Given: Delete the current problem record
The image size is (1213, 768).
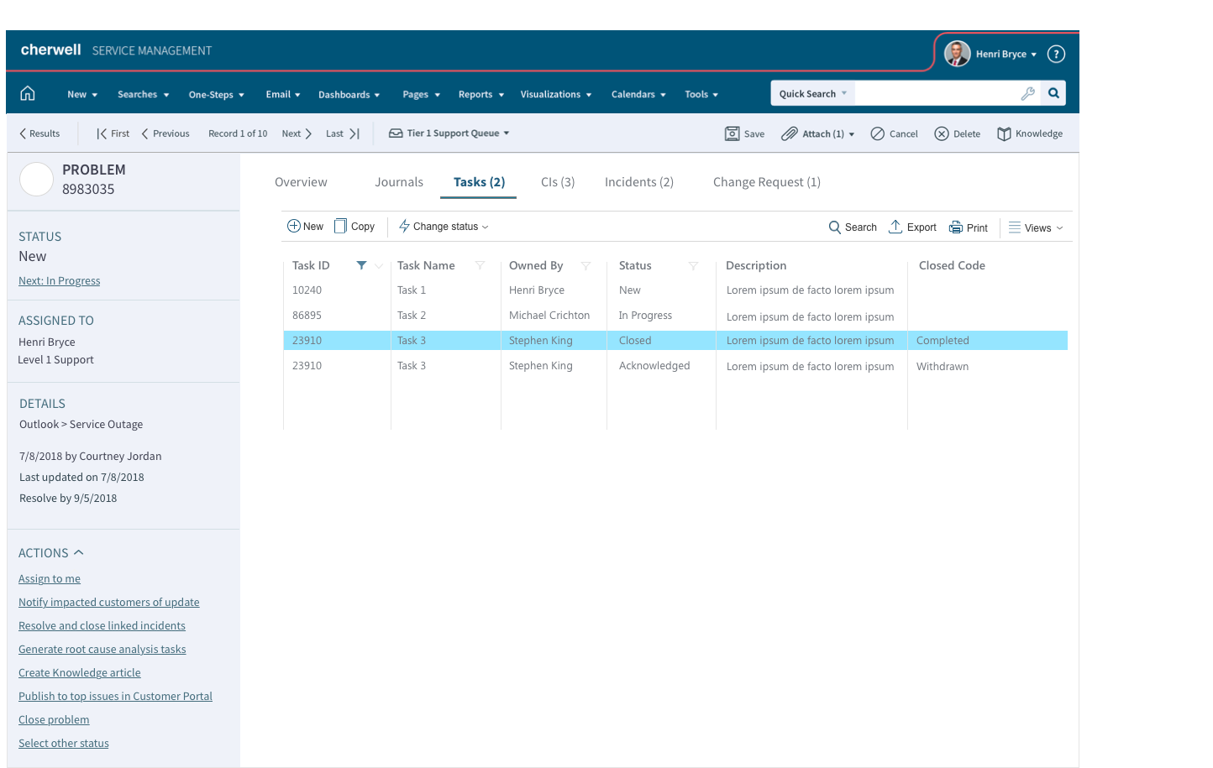Looking at the screenshot, I should (942, 133).
